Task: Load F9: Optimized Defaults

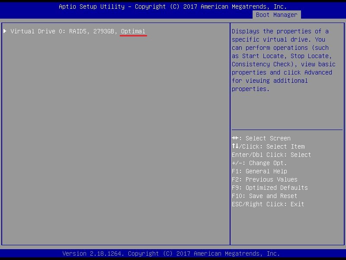Action: [x=269, y=188]
